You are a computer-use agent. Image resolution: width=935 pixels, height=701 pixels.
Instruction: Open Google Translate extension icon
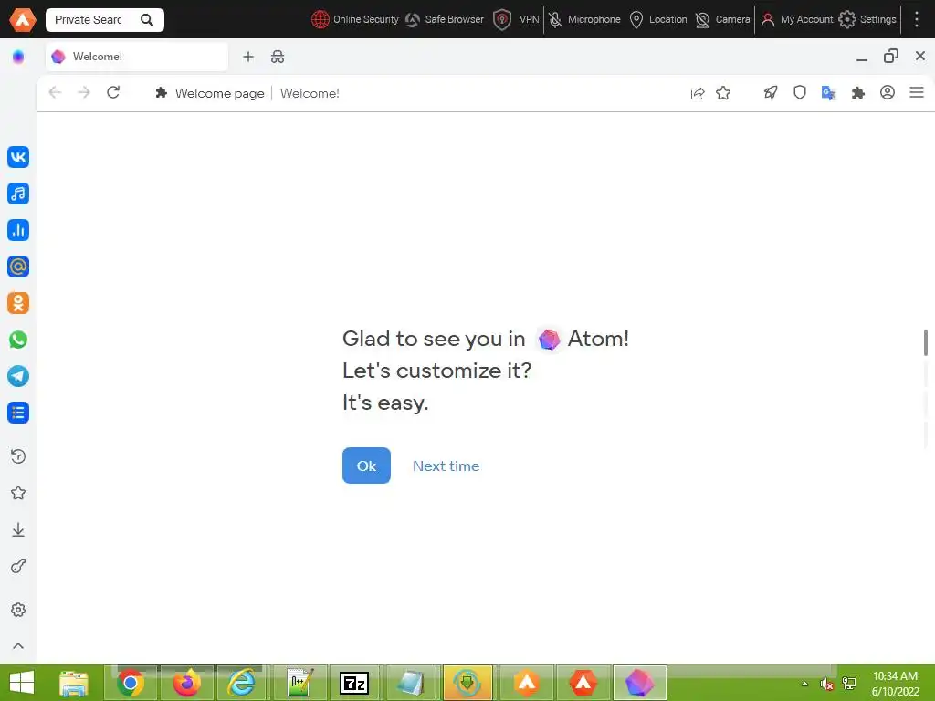tap(828, 93)
